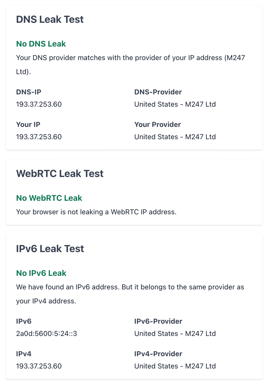Viewport: 267px width, 385px height.
Task: Click the IPv6 address 2a0d:5600:5:24::3
Action: click(47, 333)
